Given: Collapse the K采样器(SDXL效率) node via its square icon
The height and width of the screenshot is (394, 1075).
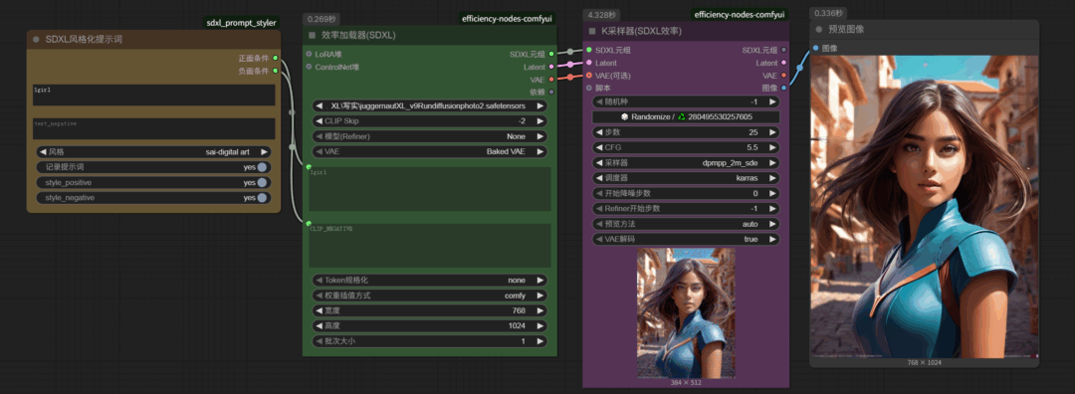Looking at the screenshot, I should click(x=592, y=32).
